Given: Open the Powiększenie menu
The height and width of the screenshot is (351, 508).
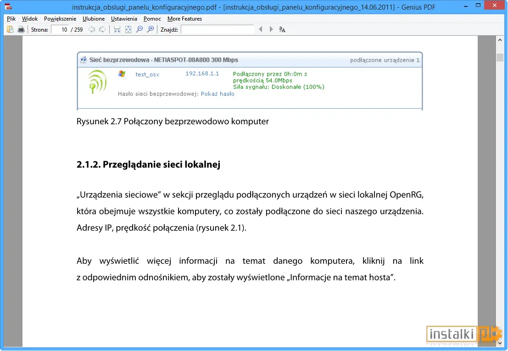Looking at the screenshot, I should [60, 19].
